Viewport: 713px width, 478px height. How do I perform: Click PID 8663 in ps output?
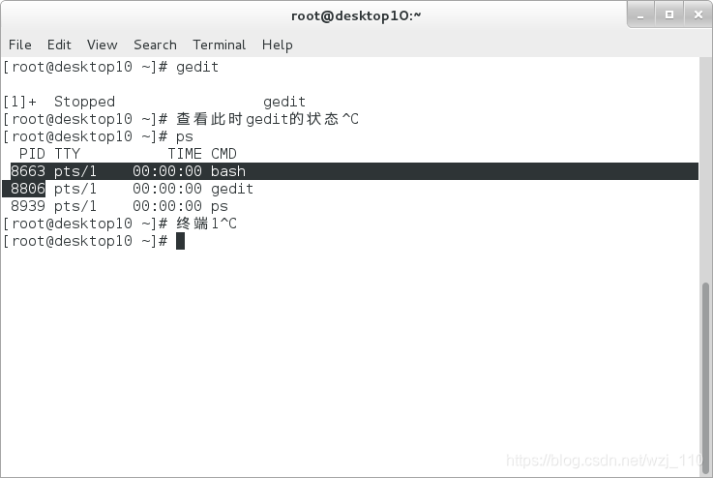tap(28, 171)
